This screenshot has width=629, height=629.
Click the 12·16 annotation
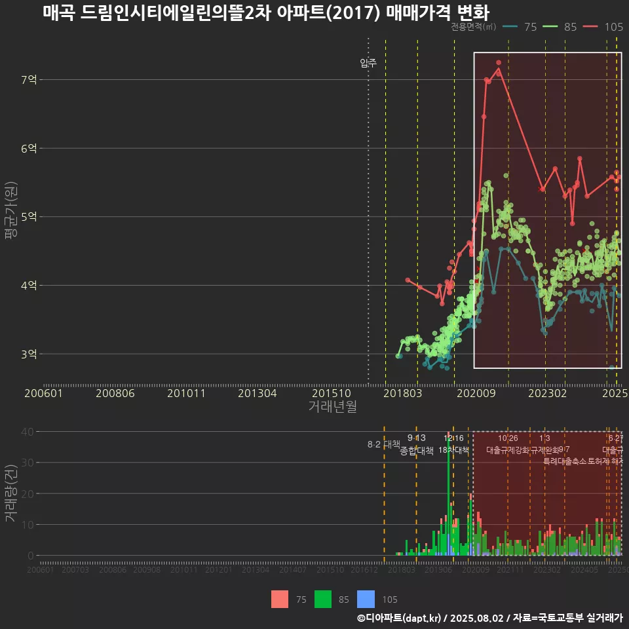pyautogui.click(x=453, y=438)
